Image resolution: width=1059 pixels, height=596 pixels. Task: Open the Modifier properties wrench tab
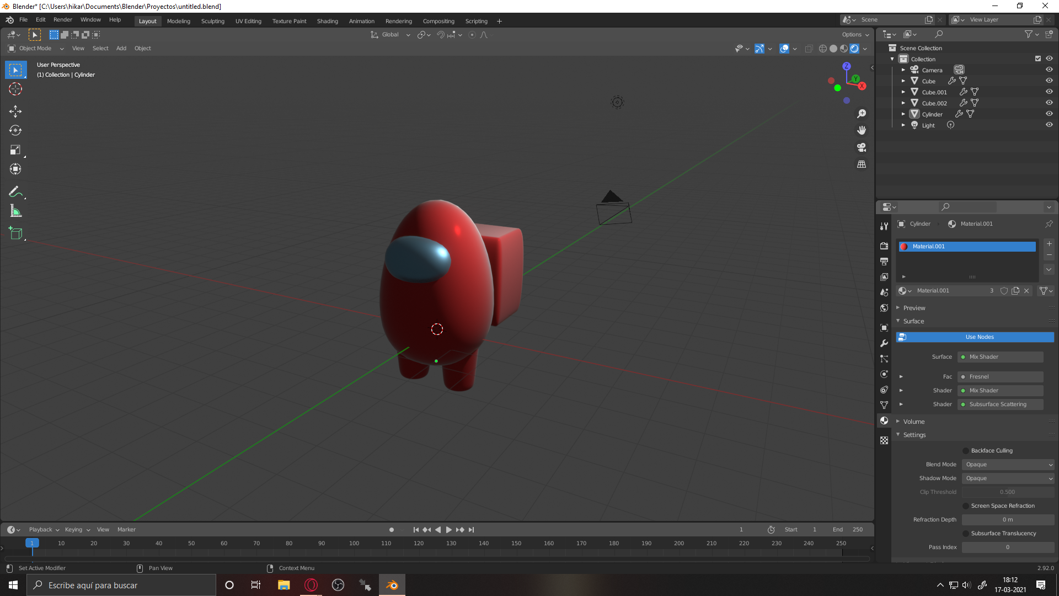(884, 343)
